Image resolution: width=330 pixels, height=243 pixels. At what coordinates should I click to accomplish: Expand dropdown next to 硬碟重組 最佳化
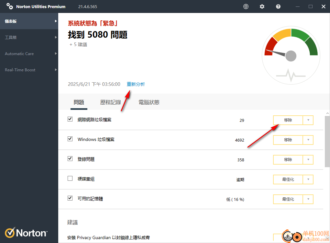(308, 179)
